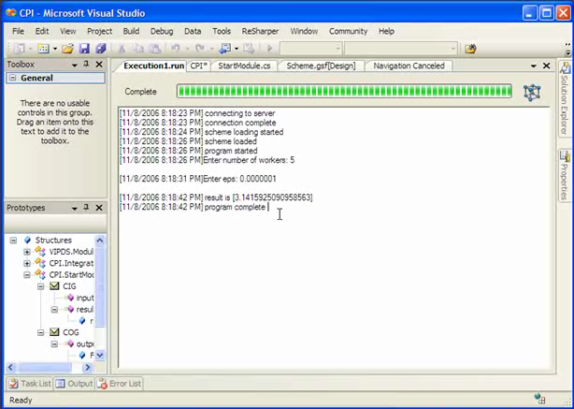Screen dimensions: 574x409
Task: Collapse the Structures tree node
Action: (x=13, y=241)
